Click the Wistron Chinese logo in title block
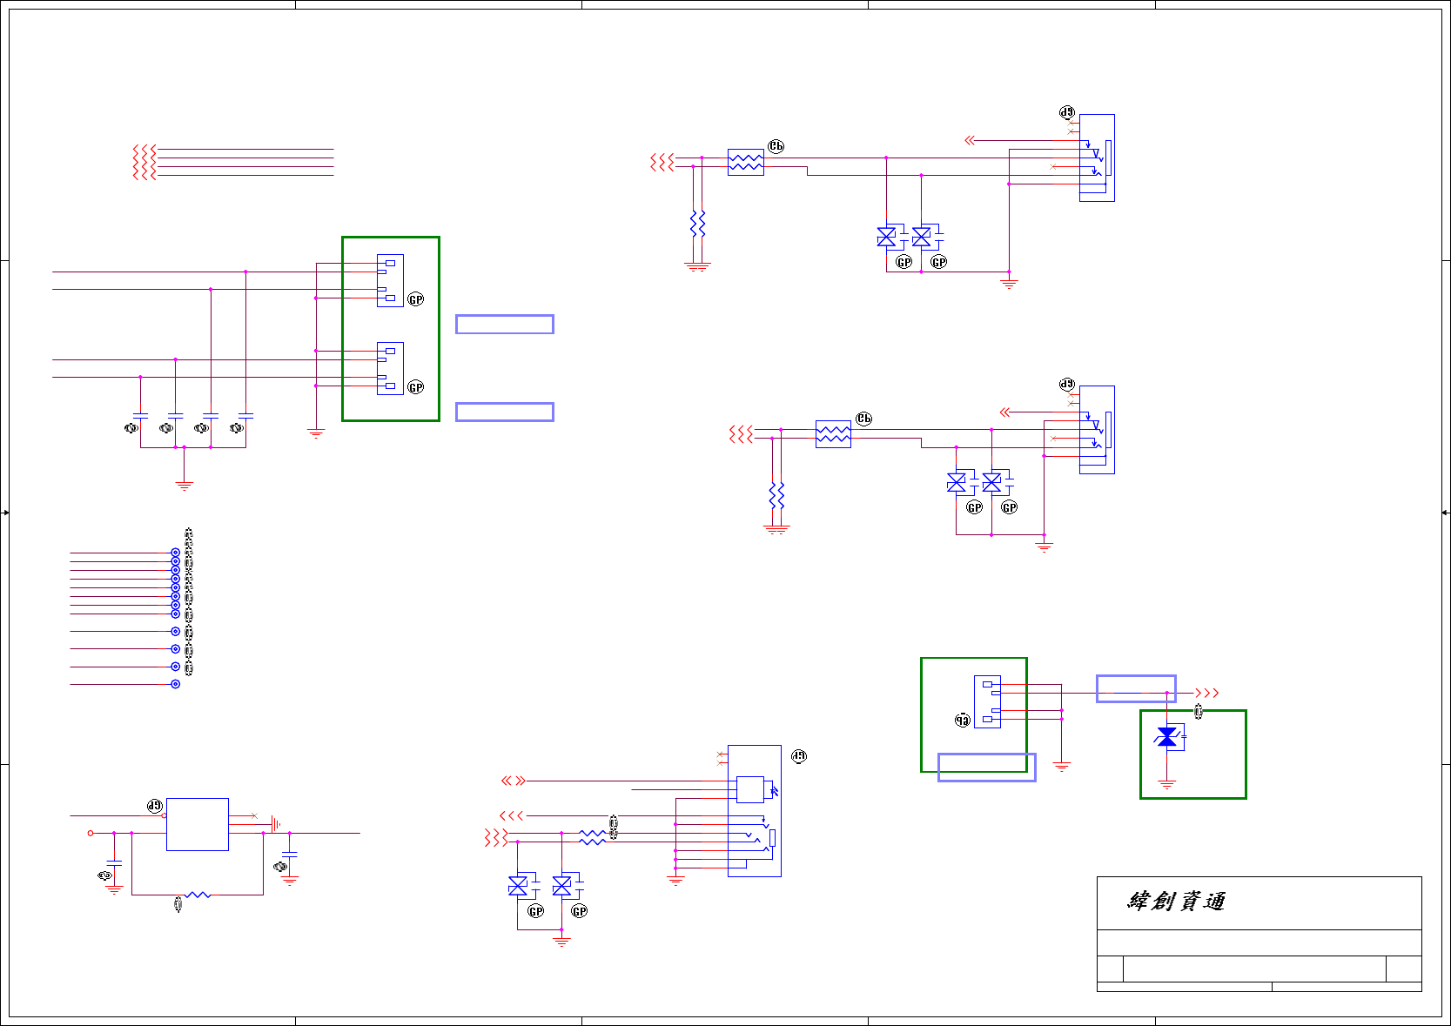1451x1026 pixels. 1176,902
